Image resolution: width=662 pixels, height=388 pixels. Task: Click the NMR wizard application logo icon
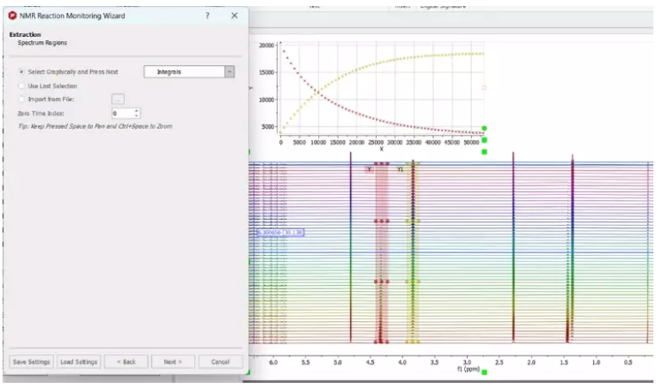pos(12,15)
